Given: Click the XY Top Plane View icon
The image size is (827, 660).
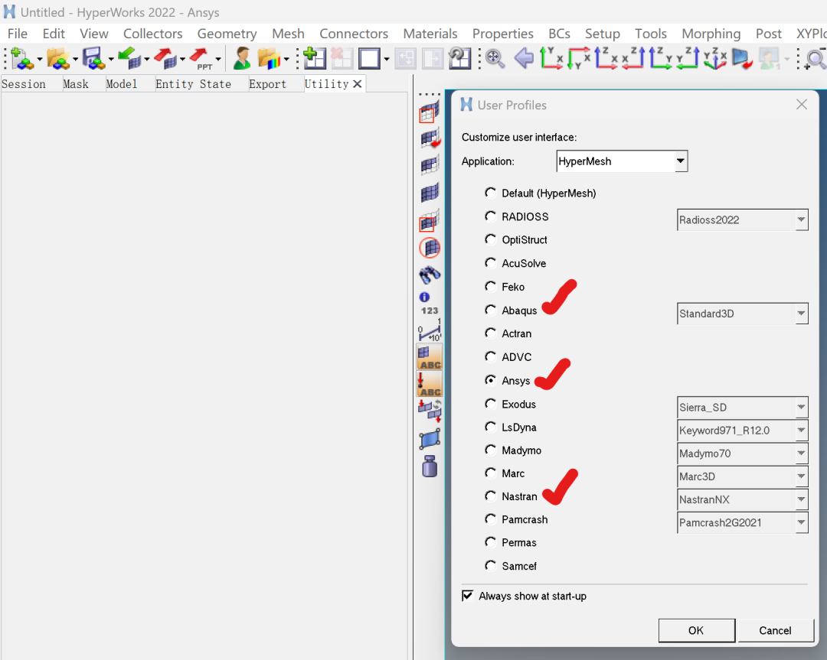Looking at the screenshot, I should pyautogui.click(x=551, y=58).
